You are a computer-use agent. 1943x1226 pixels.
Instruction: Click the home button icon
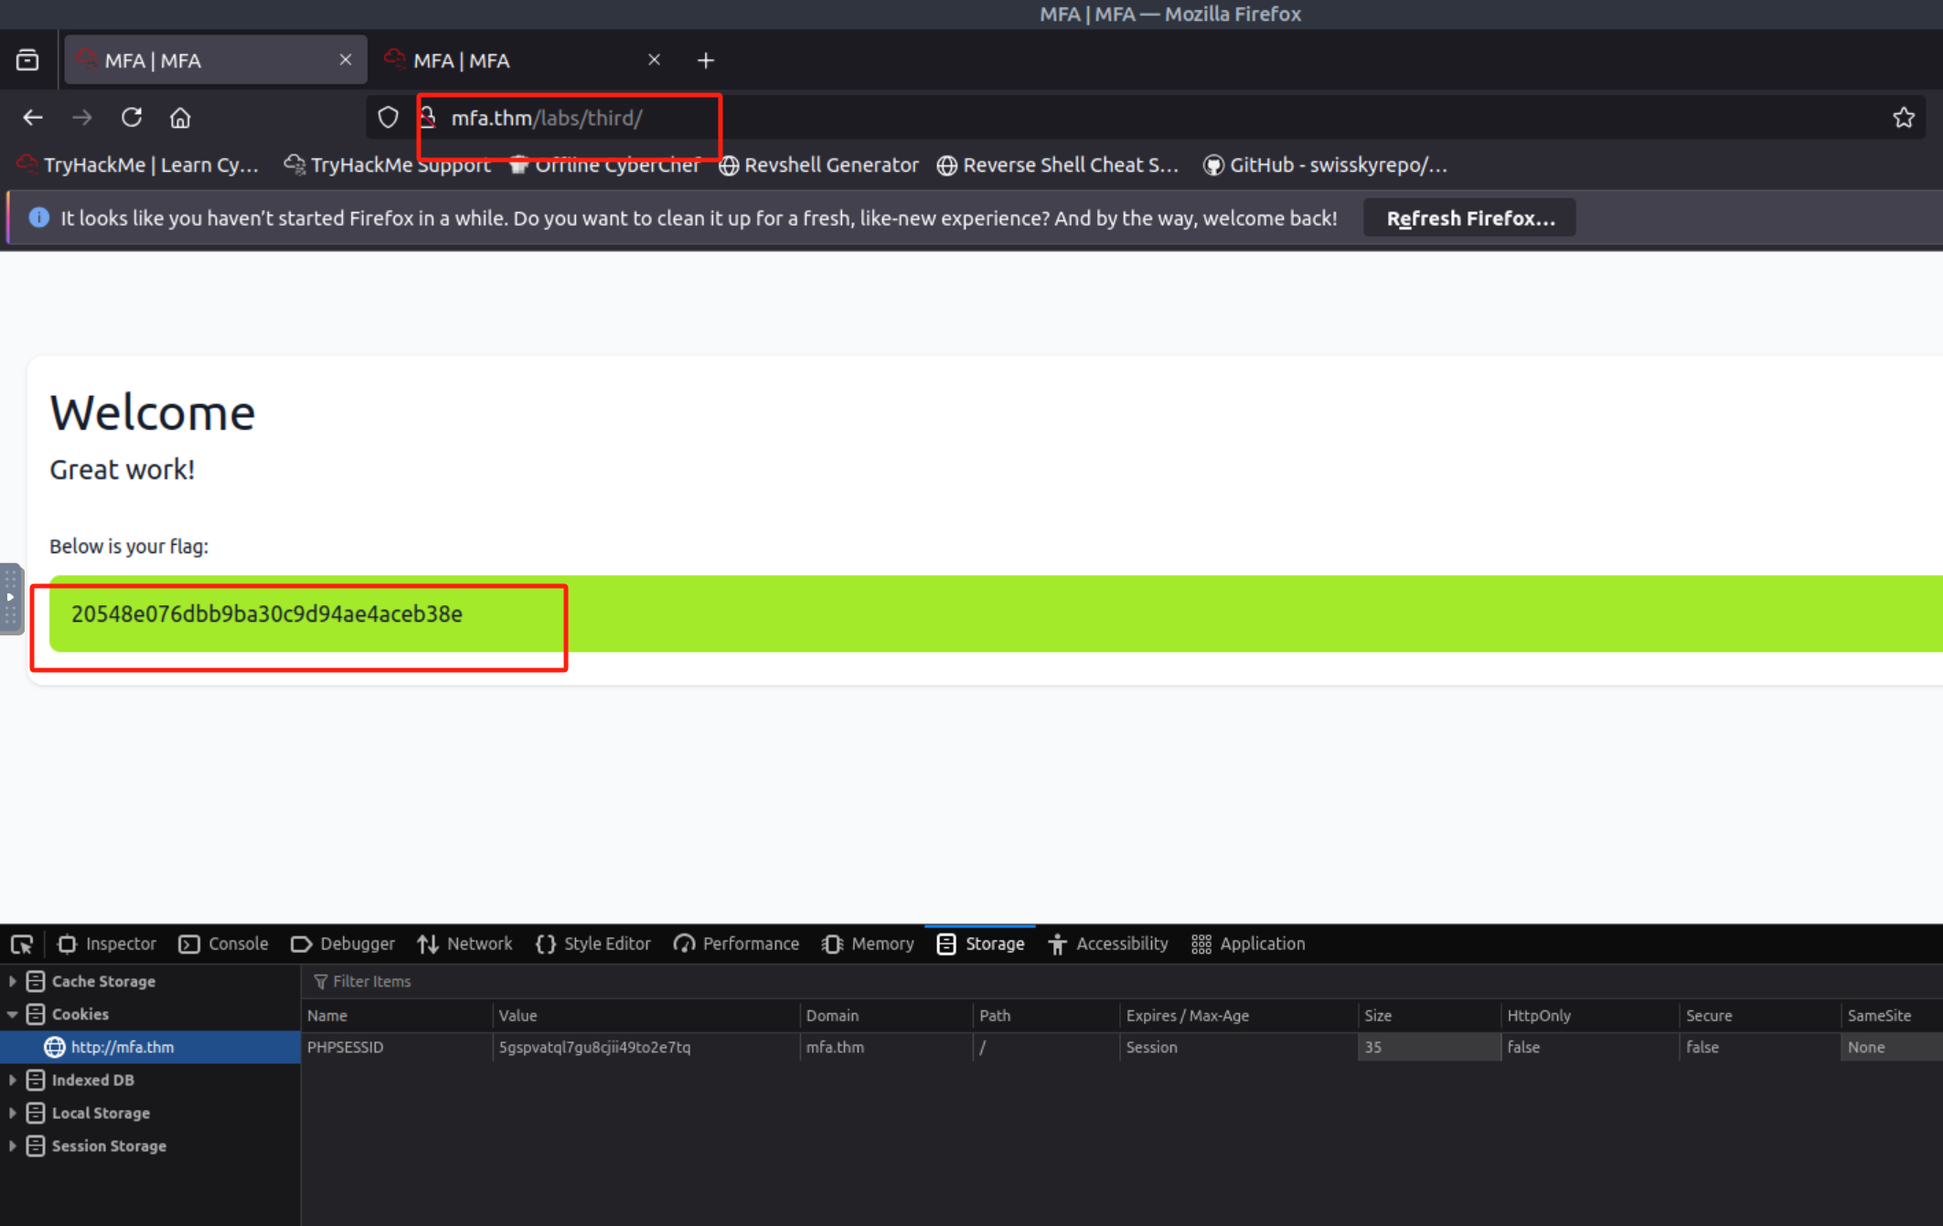point(180,118)
